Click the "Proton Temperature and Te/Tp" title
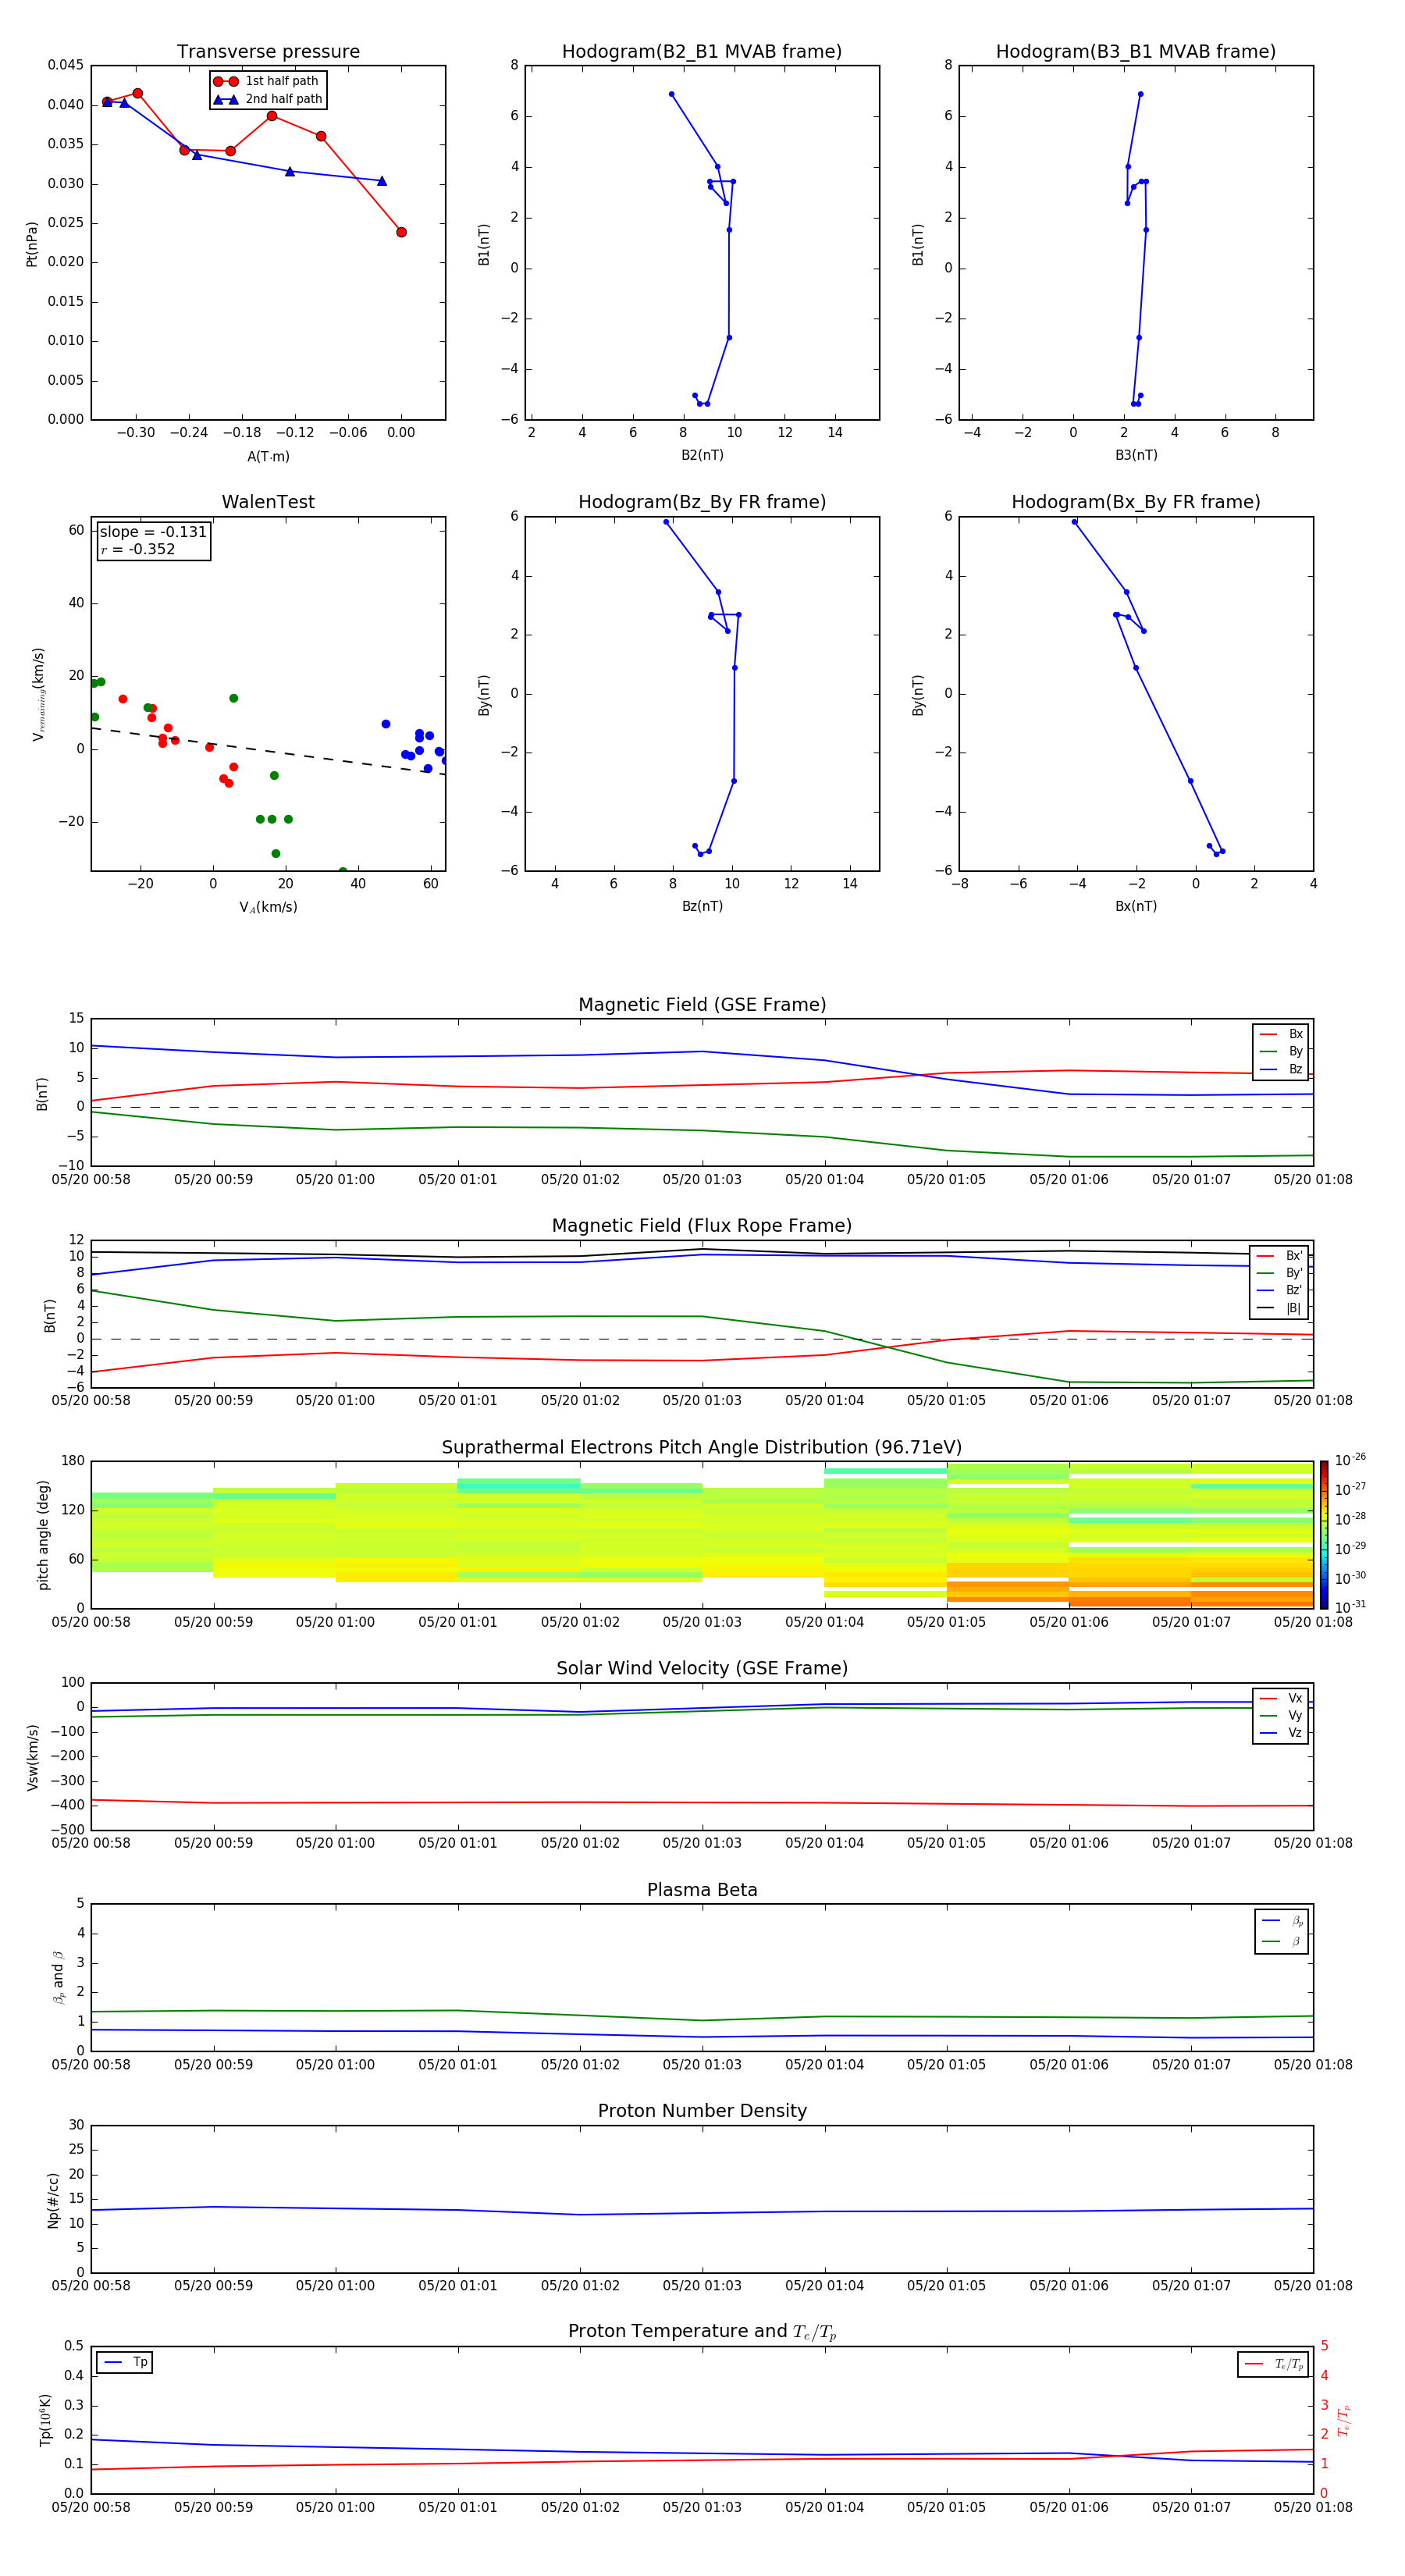The image size is (1405, 2576). click(x=702, y=2332)
